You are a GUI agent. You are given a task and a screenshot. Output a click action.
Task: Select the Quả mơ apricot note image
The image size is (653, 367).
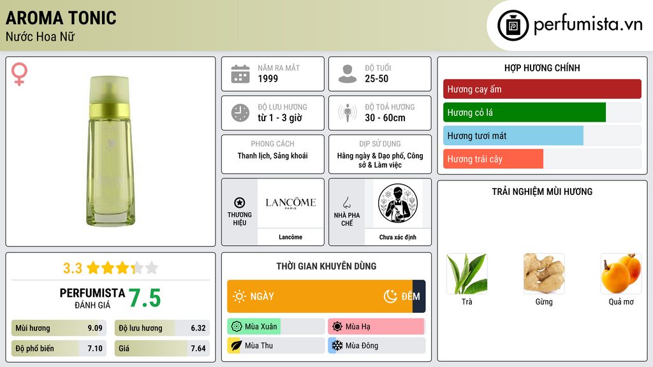(x=621, y=273)
